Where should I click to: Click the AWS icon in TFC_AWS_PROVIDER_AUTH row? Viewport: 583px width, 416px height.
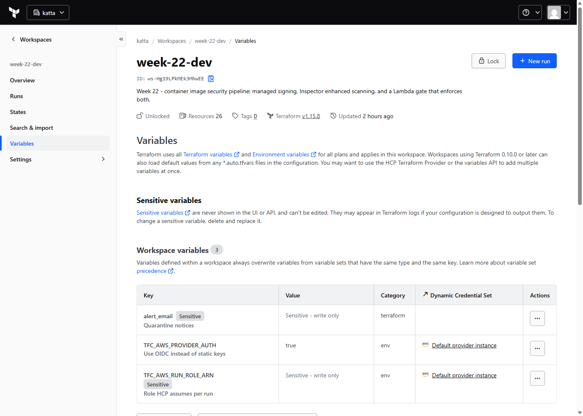tap(425, 344)
